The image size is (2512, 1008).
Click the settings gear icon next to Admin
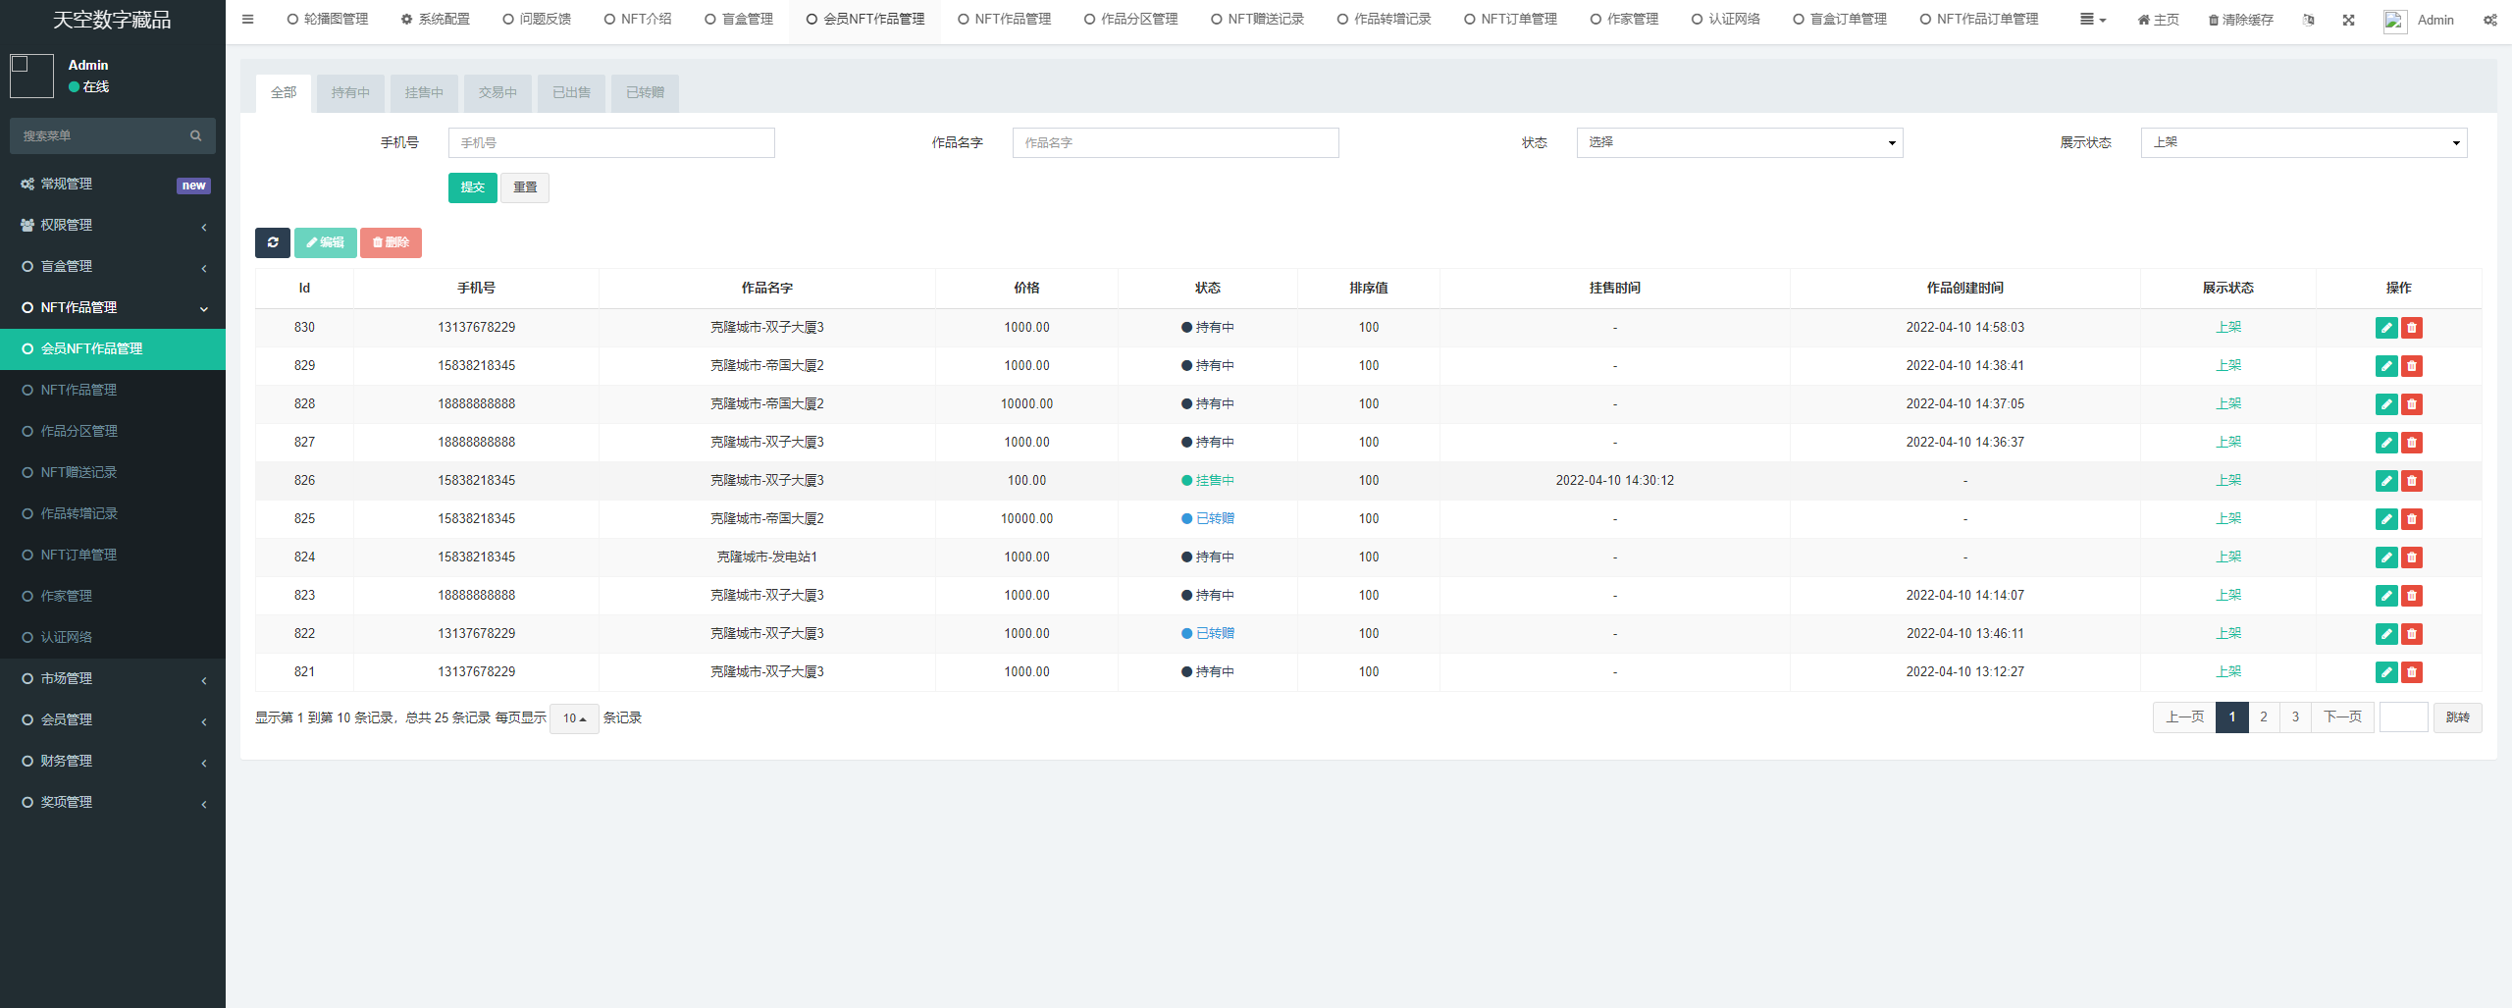[x=2490, y=19]
